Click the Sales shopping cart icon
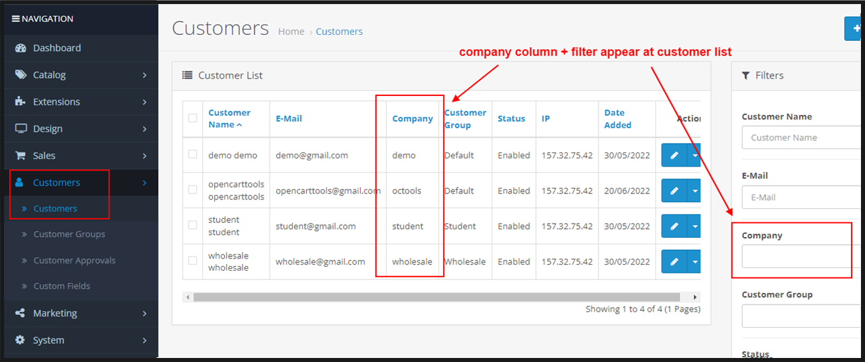Image resolution: width=865 pixels, height=362 pixels. tap(20, 156)
